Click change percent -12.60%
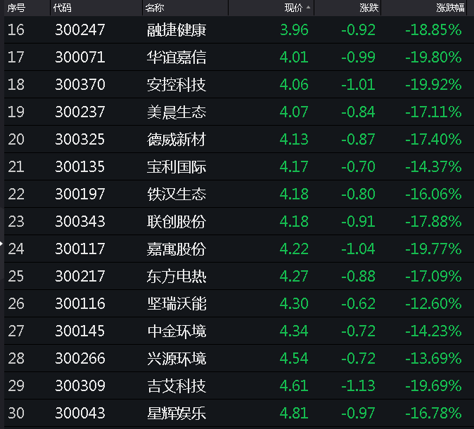The height and width of the screenshot is (429, 474). pyautogui.click(x=433, y=303)
